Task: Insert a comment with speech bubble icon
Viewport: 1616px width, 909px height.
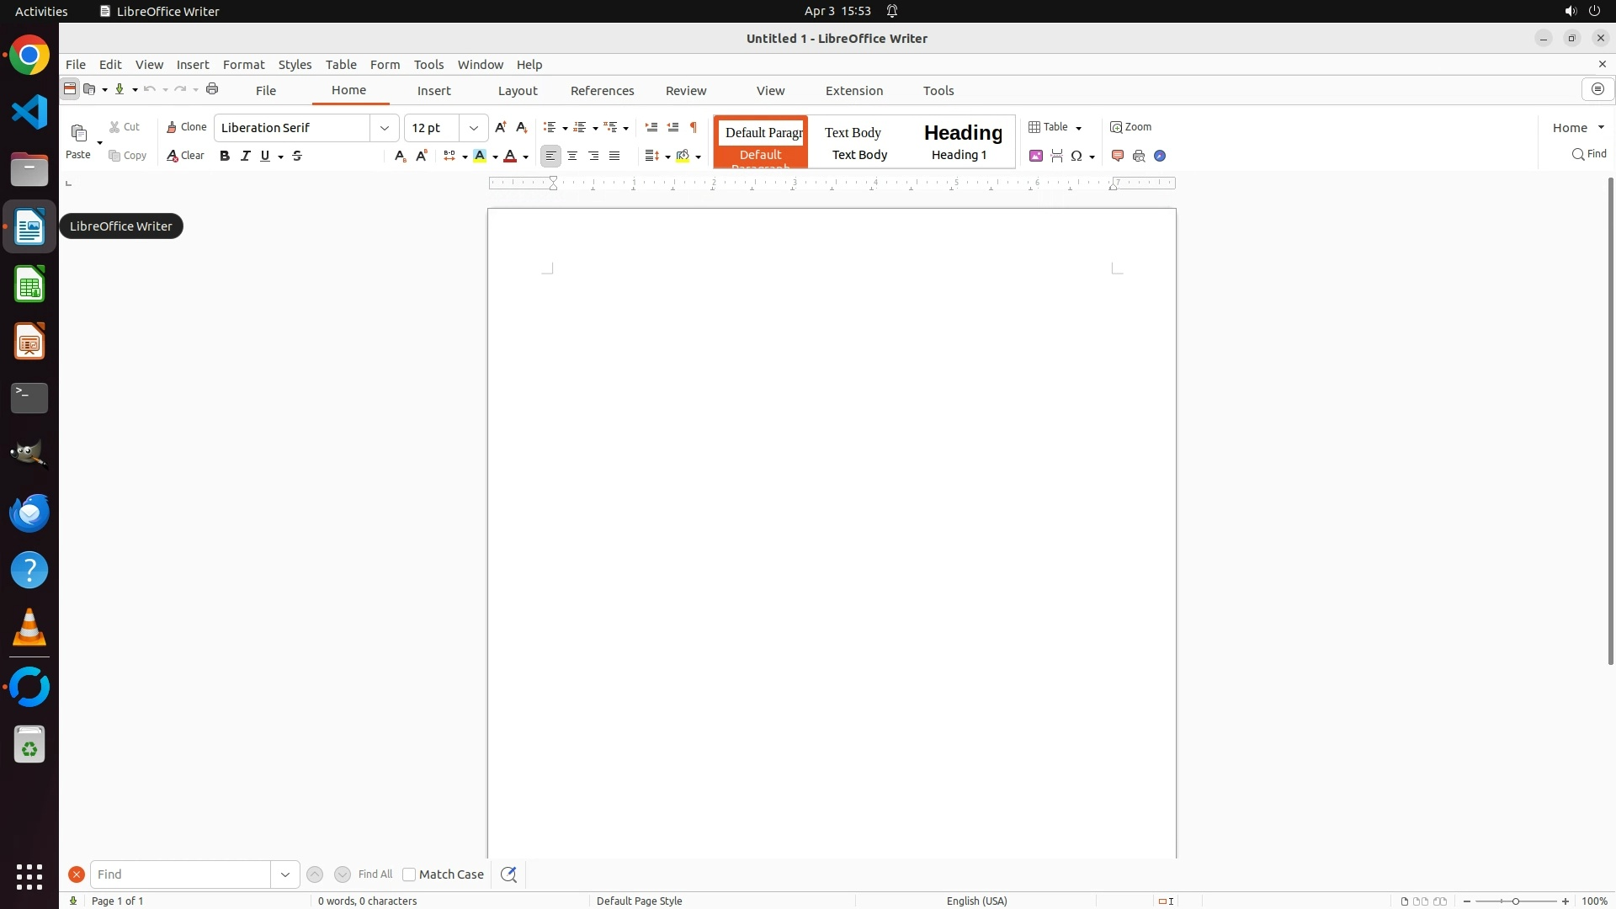Action: click(1118, 156)
